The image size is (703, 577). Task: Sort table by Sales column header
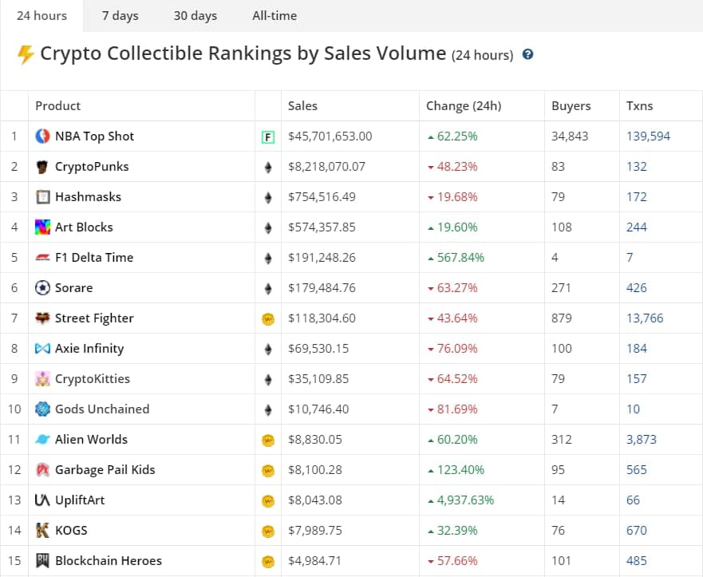coord(302,106)
